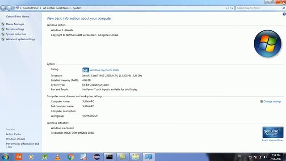This screenshot has width=286, height=161.
Task: Click the 5.6 rating score badge
Action: pos(85,70)
